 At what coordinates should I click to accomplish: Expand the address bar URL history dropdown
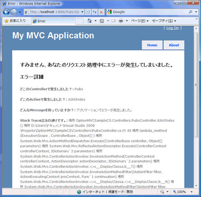click(82, 12)
